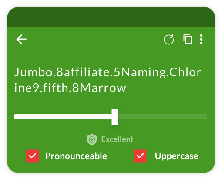Click the password length slider handle
The width and height of the screenshot is (222, 180).
pyautogui.click(x=115, y=117)
